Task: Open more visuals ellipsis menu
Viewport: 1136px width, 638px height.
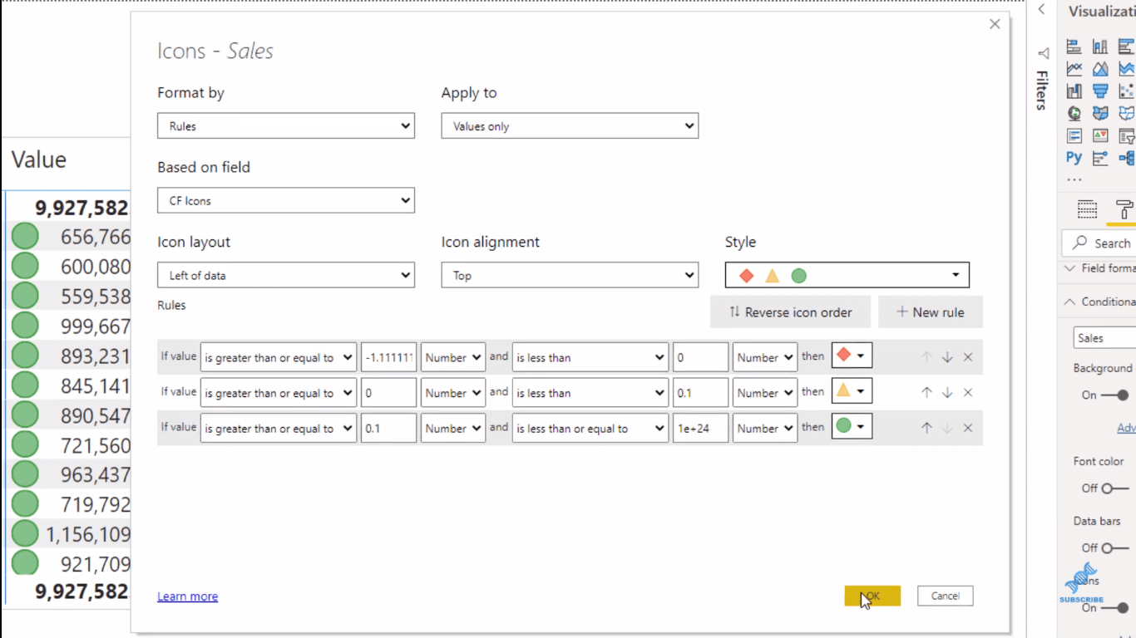Action: 1074,179
